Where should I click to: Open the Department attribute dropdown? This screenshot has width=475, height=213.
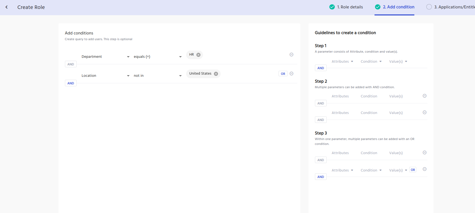tap(128, 57)
